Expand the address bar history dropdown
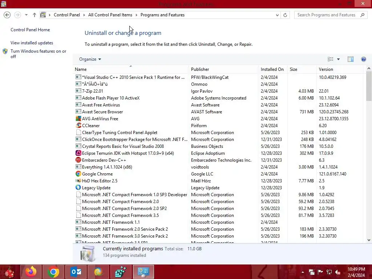 277,15
